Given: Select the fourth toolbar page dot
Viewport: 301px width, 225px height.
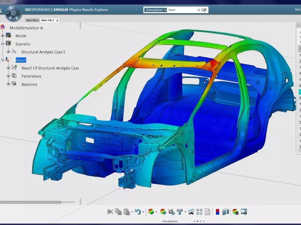Looking at the screenshot, I should click(x=204, y=221).
